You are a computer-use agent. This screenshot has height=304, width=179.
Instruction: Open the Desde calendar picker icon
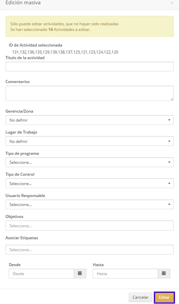(x=80, y=273)
